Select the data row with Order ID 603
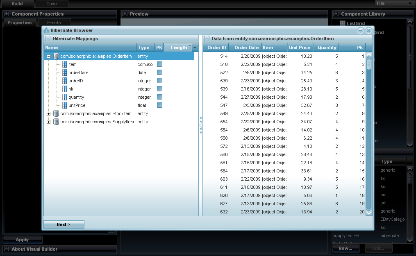 point(284,179)
